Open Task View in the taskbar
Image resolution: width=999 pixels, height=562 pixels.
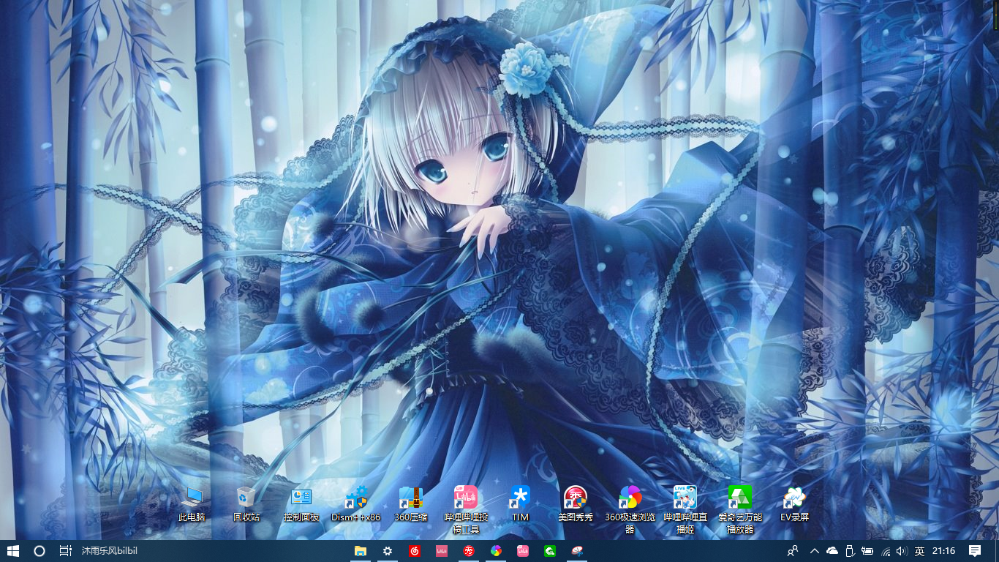65,551
